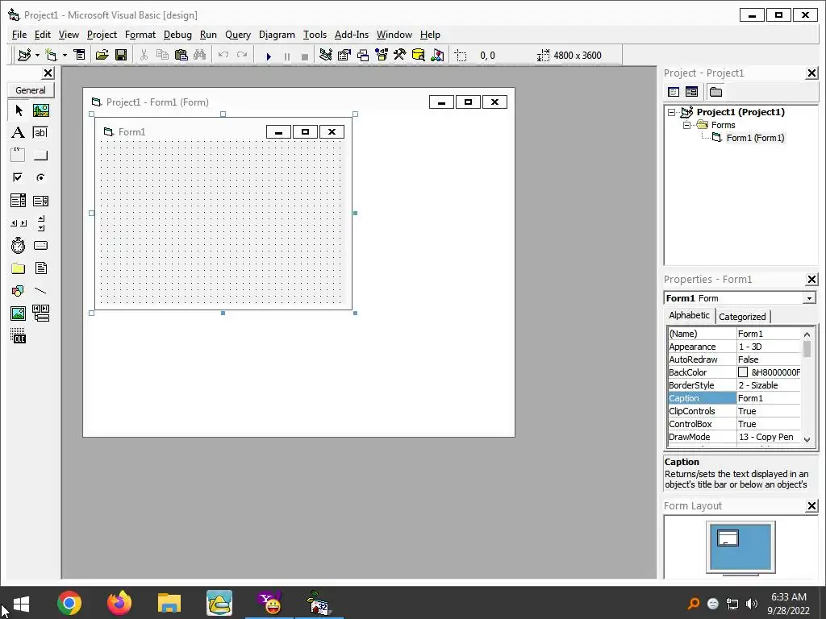
Task: Click the Paste toolbar icon
Action: tap(181, 55)
